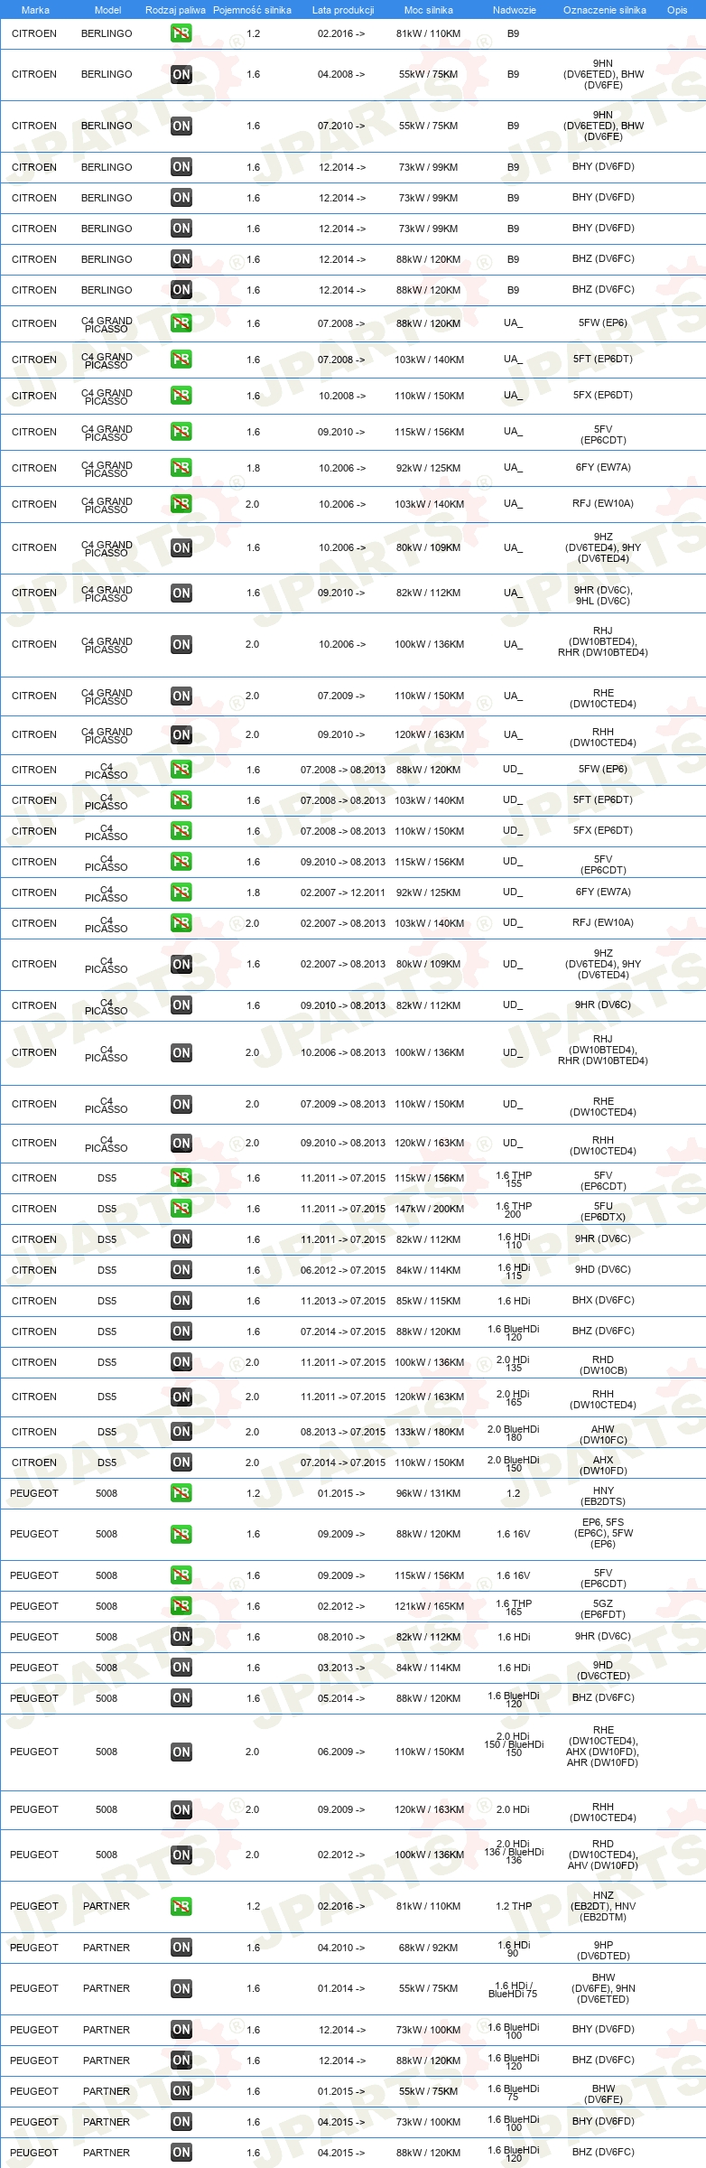The image size is (706, 2168).
Task: Click petrol icon in Peugeot 5008 165KM row
Action: click(181, 1606)
